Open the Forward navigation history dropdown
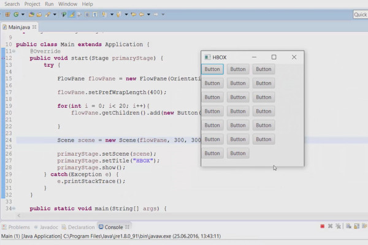This screenshot has width=368, height=245. click(163, 15)
